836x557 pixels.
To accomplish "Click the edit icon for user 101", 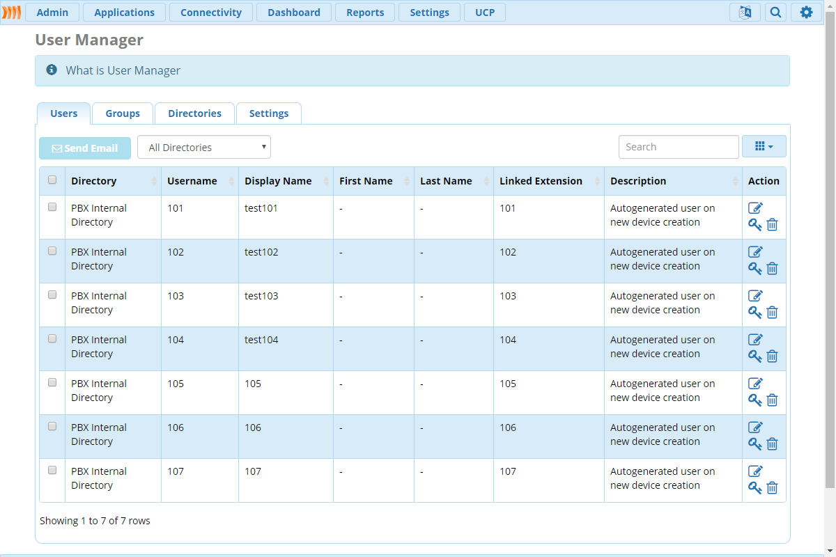I will [x=755, y=208].
